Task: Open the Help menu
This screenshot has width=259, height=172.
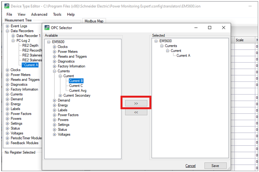Action: point(71,14)
